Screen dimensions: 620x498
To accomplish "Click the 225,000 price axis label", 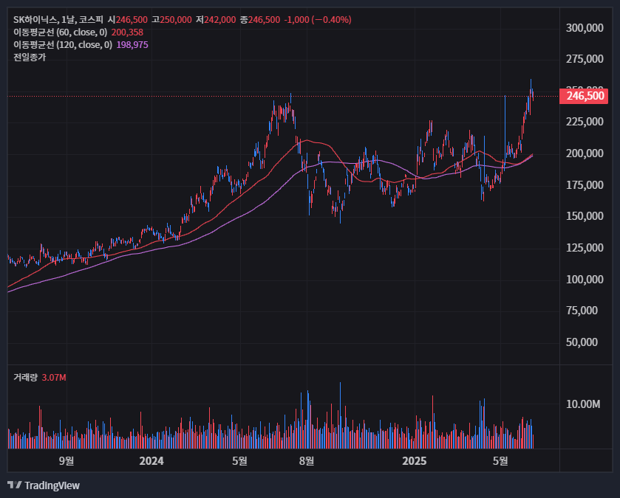I will click(x=585, y=122).
